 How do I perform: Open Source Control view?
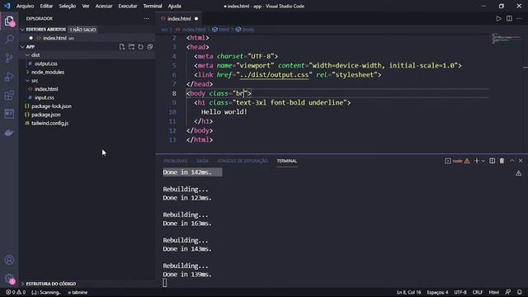click(x=9, y=58)
